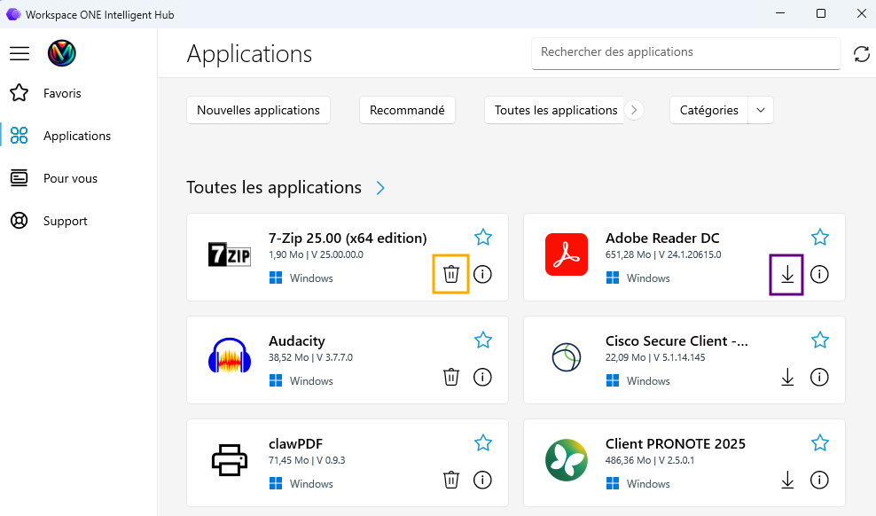Click the Recommandé filter button
Screen dimensions: 876x516
coord(407,110)
